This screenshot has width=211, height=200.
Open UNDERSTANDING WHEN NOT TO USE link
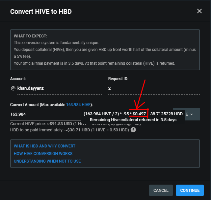(47, 161)
